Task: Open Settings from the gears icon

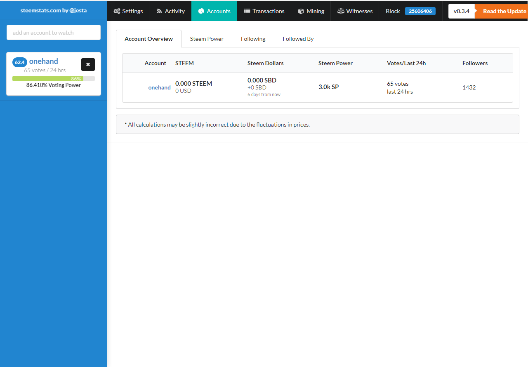Action: click(117, 11)
